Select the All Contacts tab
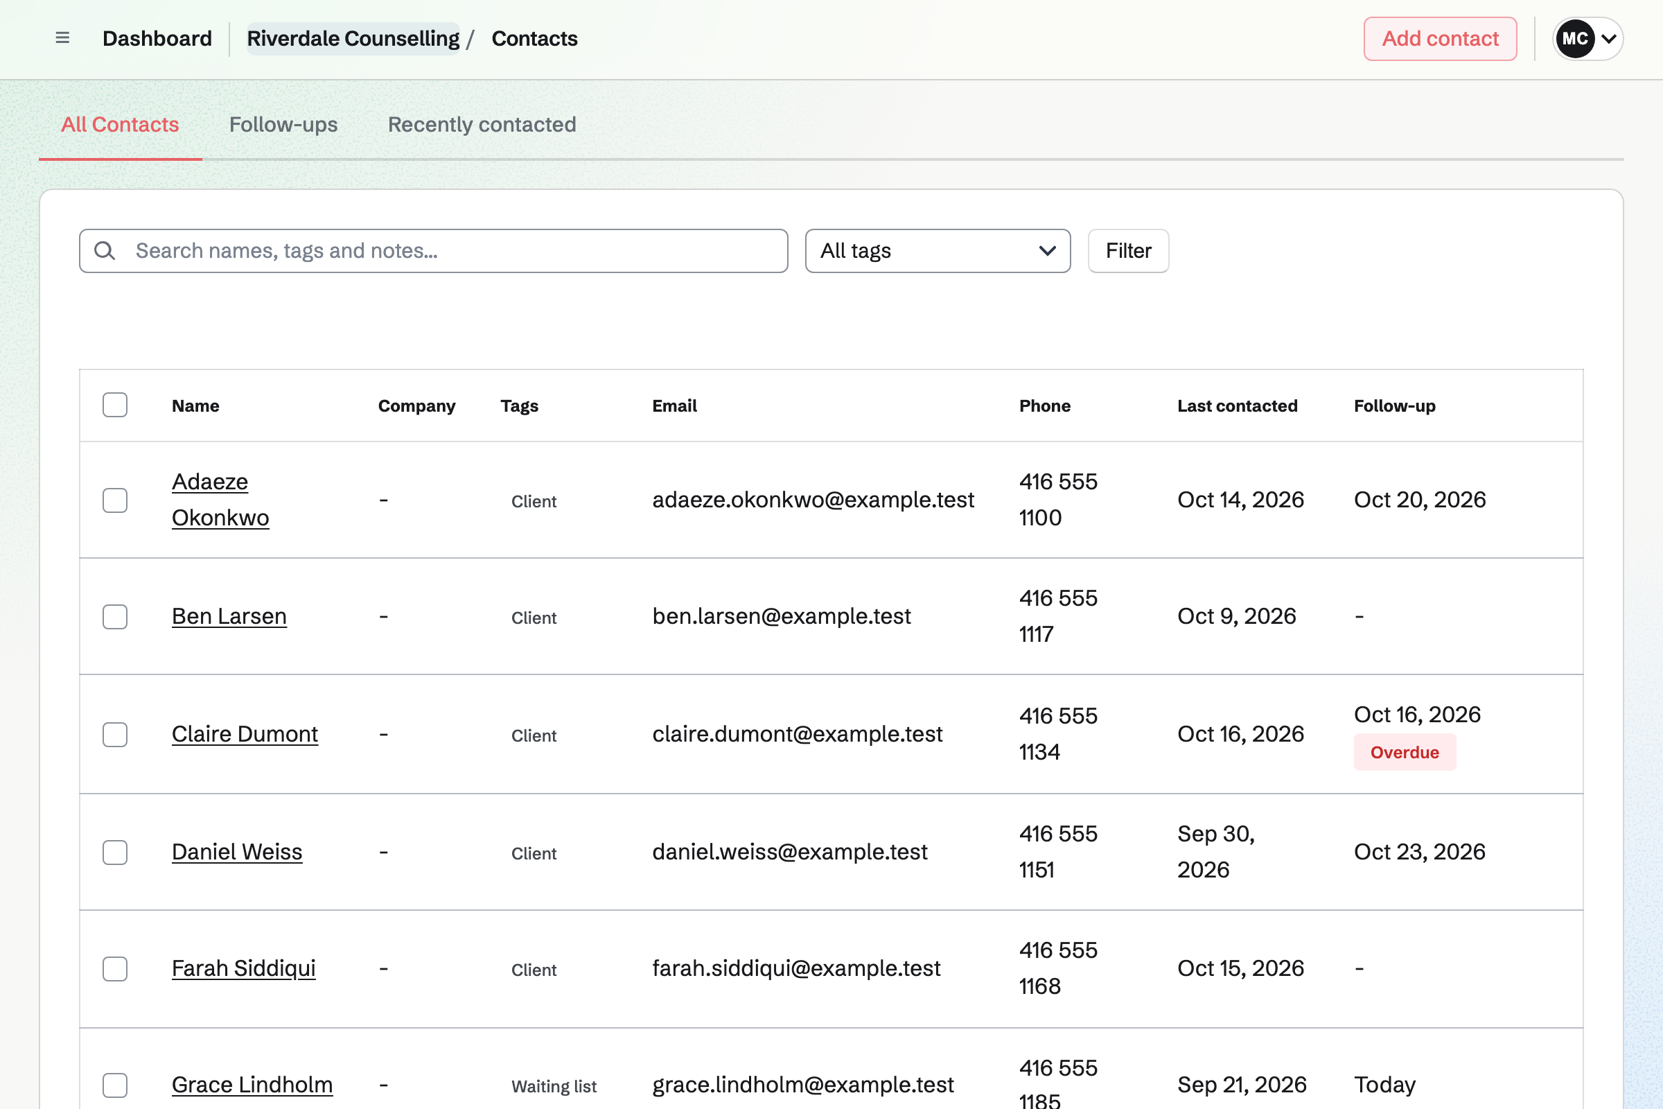Screen dimensions: 1663x1109 120,125
